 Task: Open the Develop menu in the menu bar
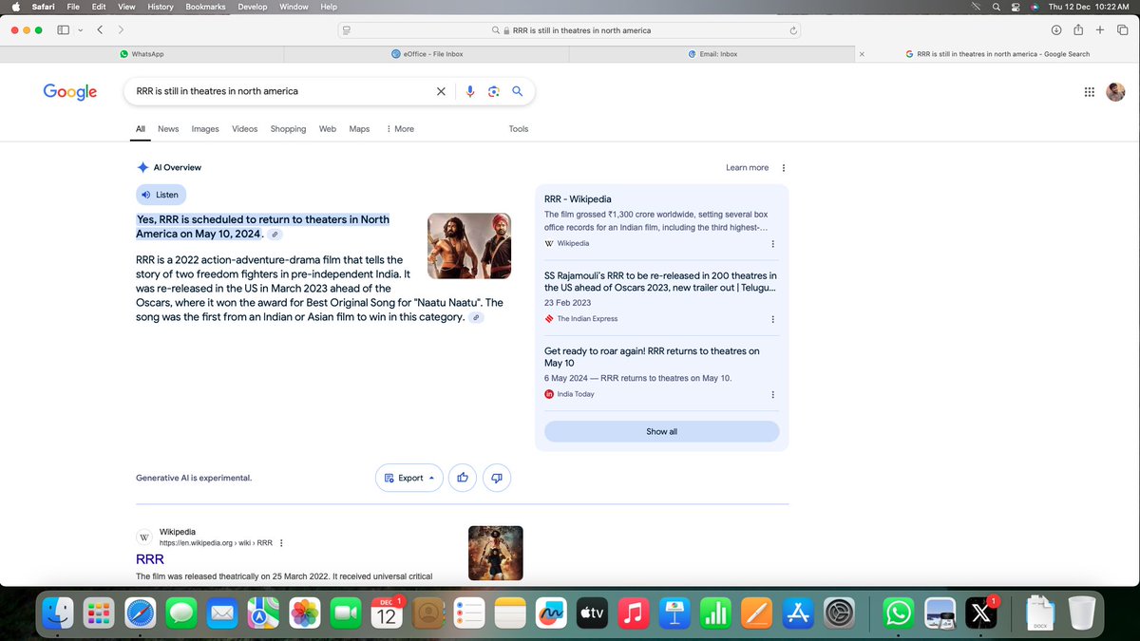[253, 7]
